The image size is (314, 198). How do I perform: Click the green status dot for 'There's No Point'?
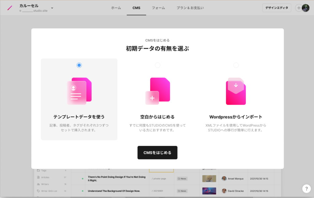point(82,179)
